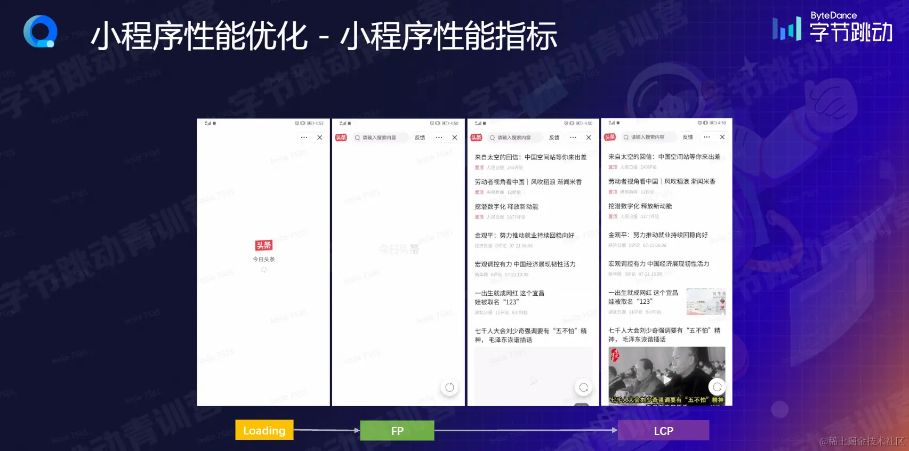Click the search box on the fourth phone screen
909x451 pixels.
tap(648, 137)
